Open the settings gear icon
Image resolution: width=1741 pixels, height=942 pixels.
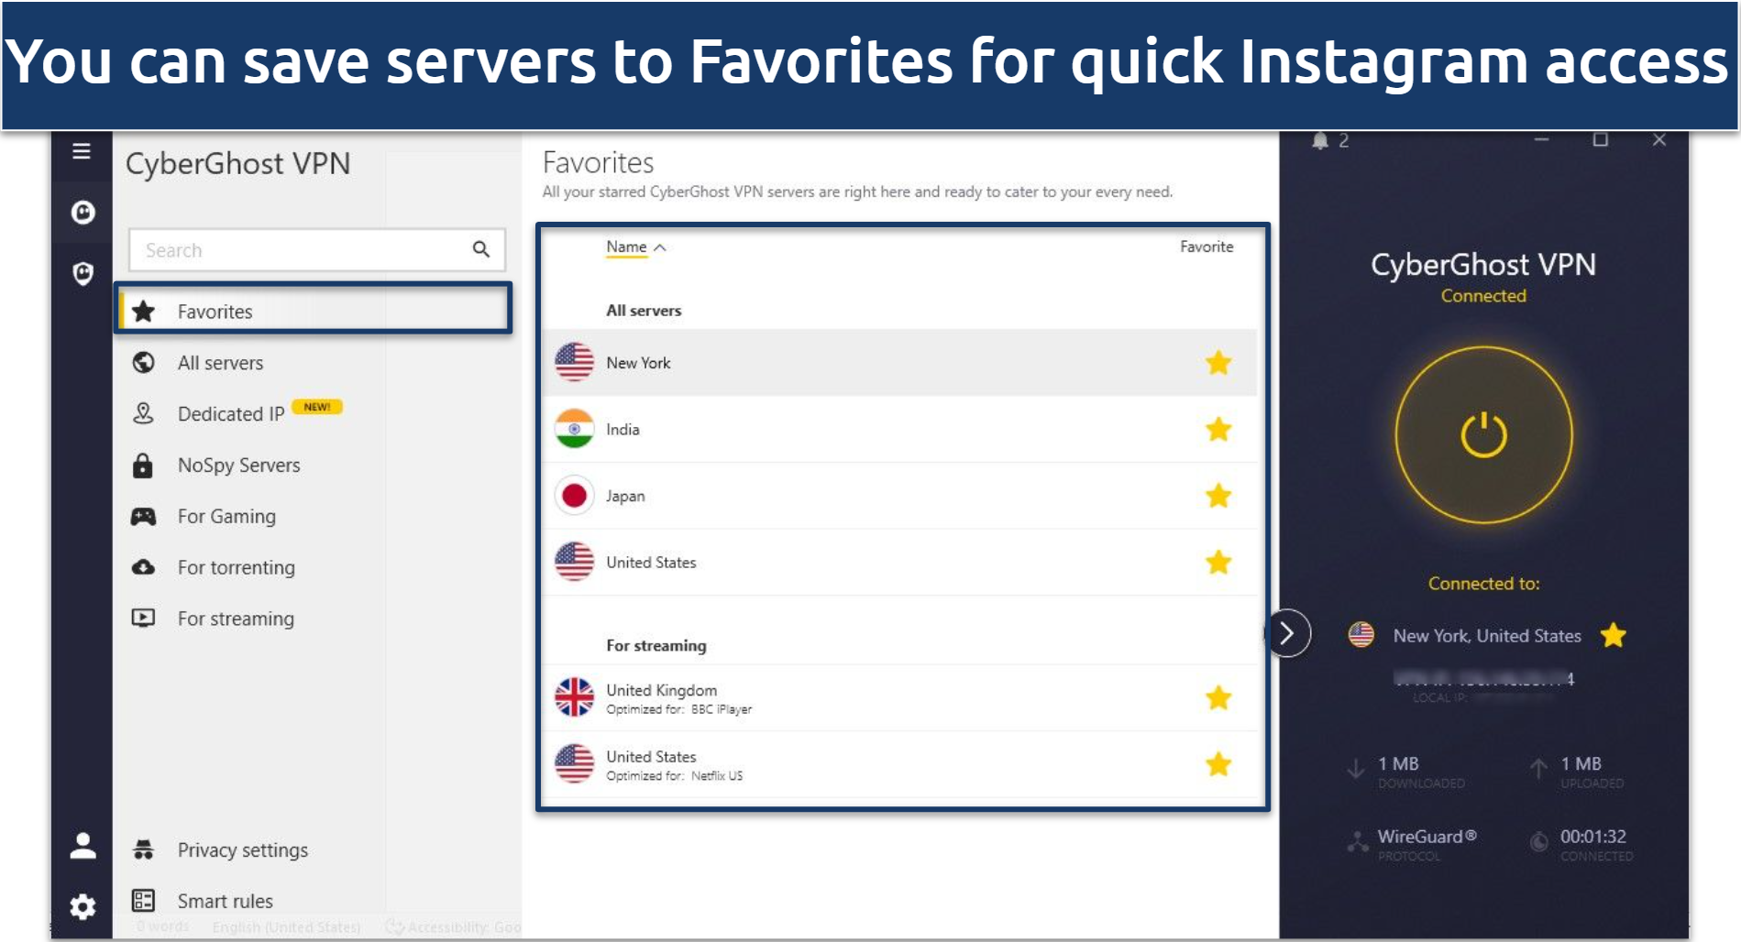pos(83,906)
